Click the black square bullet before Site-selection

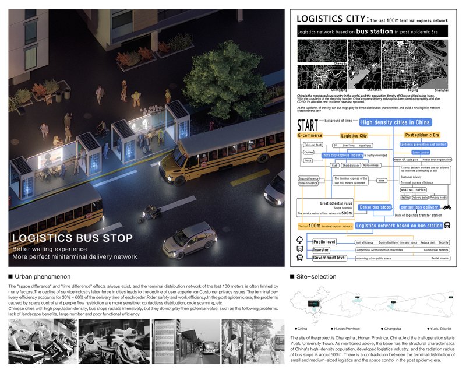pos(292,276)
